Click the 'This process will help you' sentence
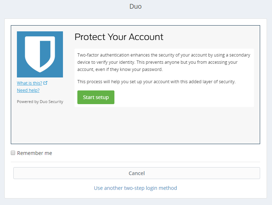 click(157, 82)
